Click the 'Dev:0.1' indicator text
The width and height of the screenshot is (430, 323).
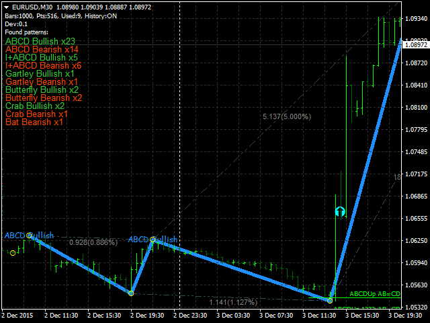click(x=16, y=24)
